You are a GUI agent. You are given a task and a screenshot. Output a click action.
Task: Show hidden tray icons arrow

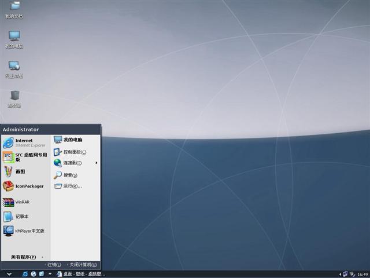click(x=340, y=274)
